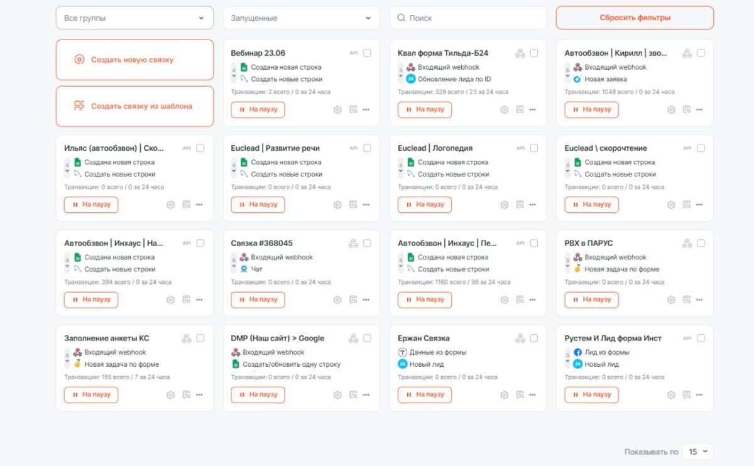The width and height of the screenshot is (754, 466).
Task: Tick checkbox on Euclead \ скорочтение card
Action: coord(701,148)
